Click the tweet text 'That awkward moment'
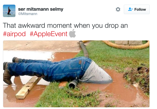157x109 pixels. (37, 25)
